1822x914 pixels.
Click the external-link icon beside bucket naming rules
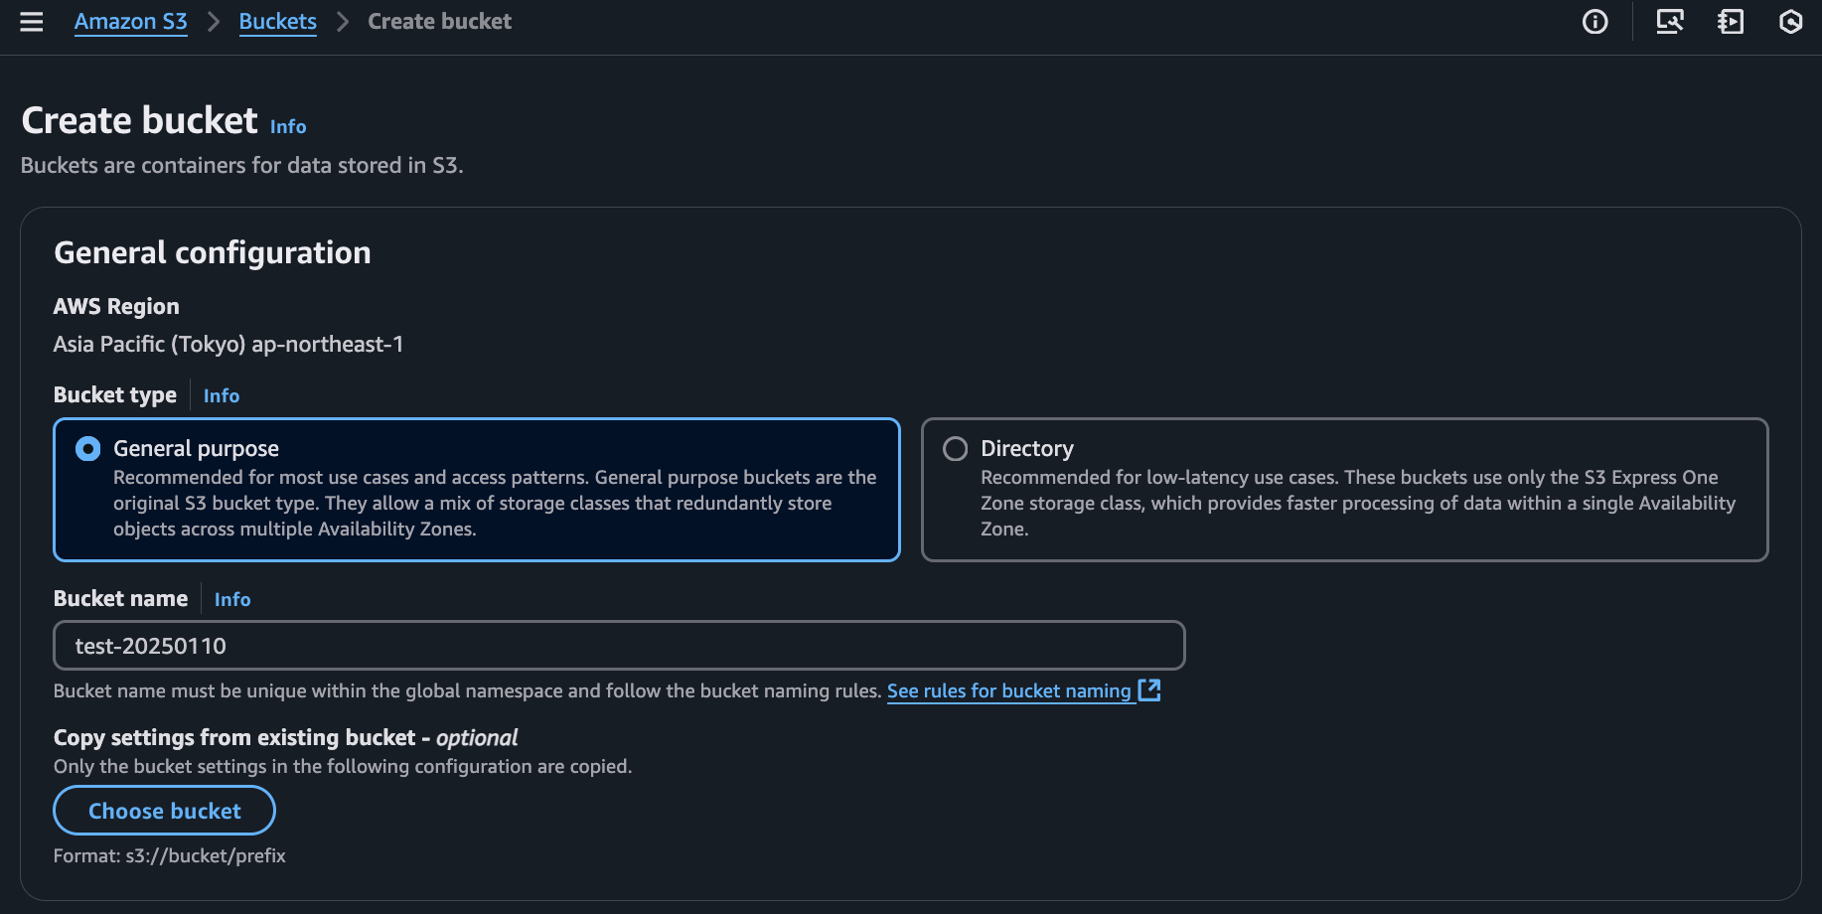(x=1149, y=689)
